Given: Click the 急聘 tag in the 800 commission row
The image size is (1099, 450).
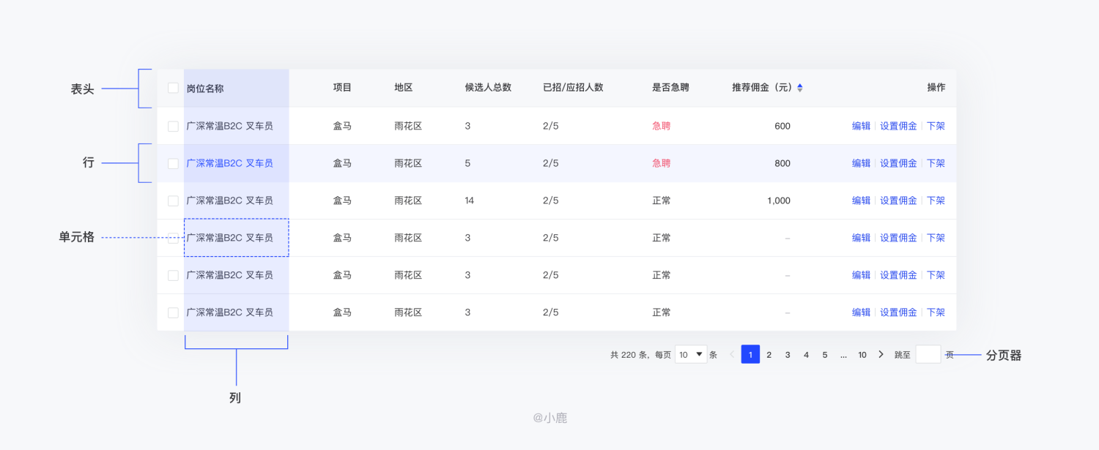Looking at the screenshot, I should (x=662, y=163).
